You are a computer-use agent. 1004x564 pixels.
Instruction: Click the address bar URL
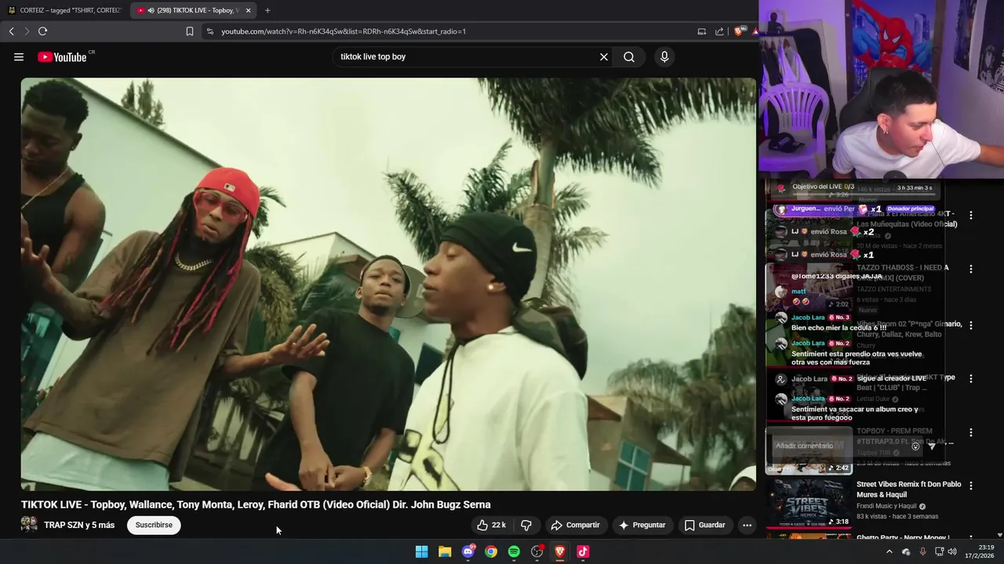pos(344,31)
